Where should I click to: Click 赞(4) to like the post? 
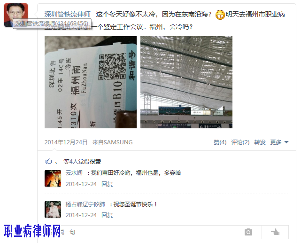[x=220, y=142]
